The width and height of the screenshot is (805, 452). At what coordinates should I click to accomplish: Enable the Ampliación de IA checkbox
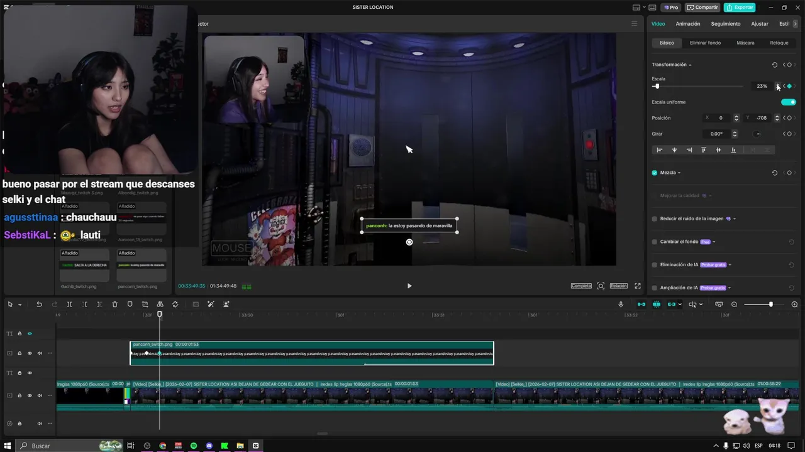coord(655,288)
